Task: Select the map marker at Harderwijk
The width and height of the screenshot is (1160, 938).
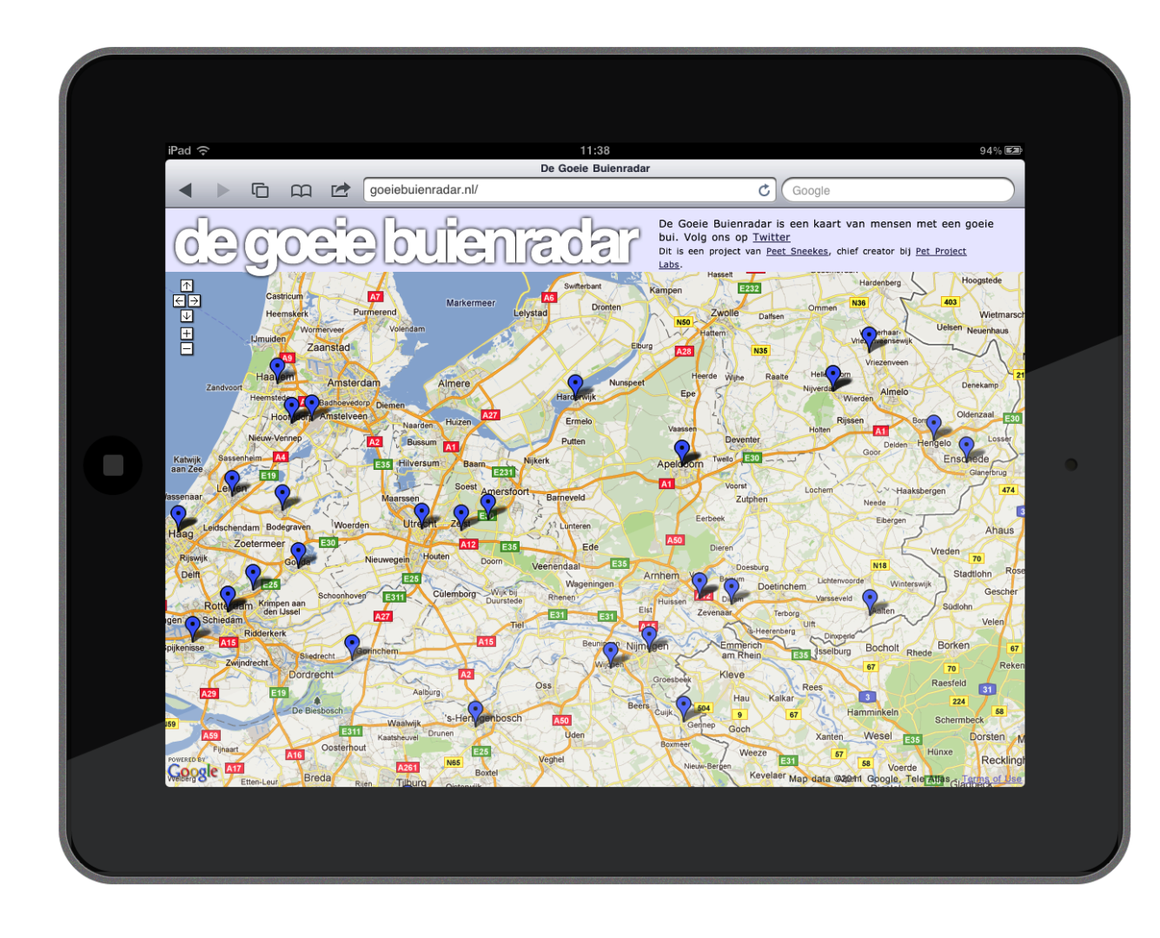Action: click(575, 386)
